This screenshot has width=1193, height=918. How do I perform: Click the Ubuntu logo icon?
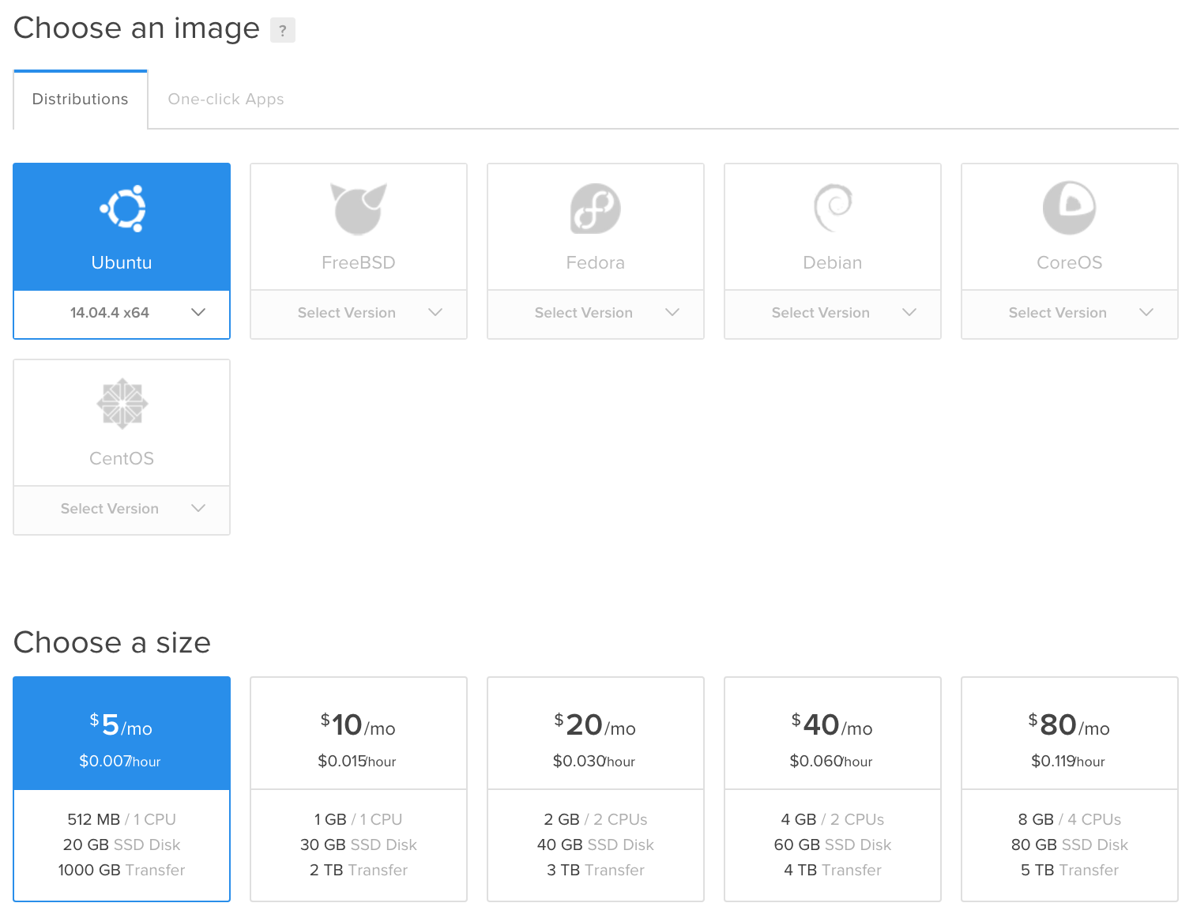click(x=122, y=209)
